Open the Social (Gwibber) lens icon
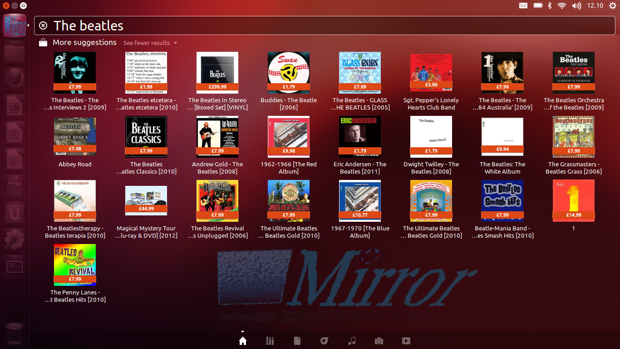Screen dimensions: 620x349 pos(325,341)
